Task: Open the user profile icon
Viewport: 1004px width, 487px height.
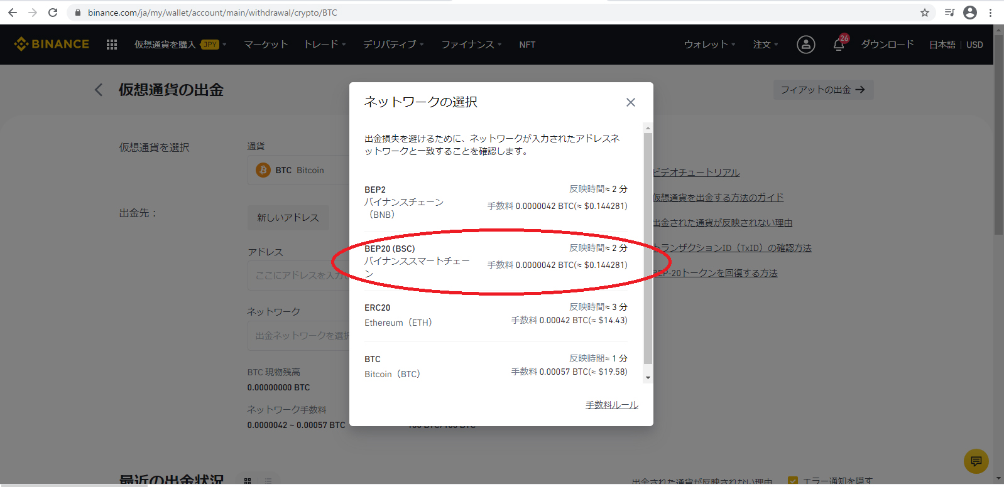Action: pos(806,45)
